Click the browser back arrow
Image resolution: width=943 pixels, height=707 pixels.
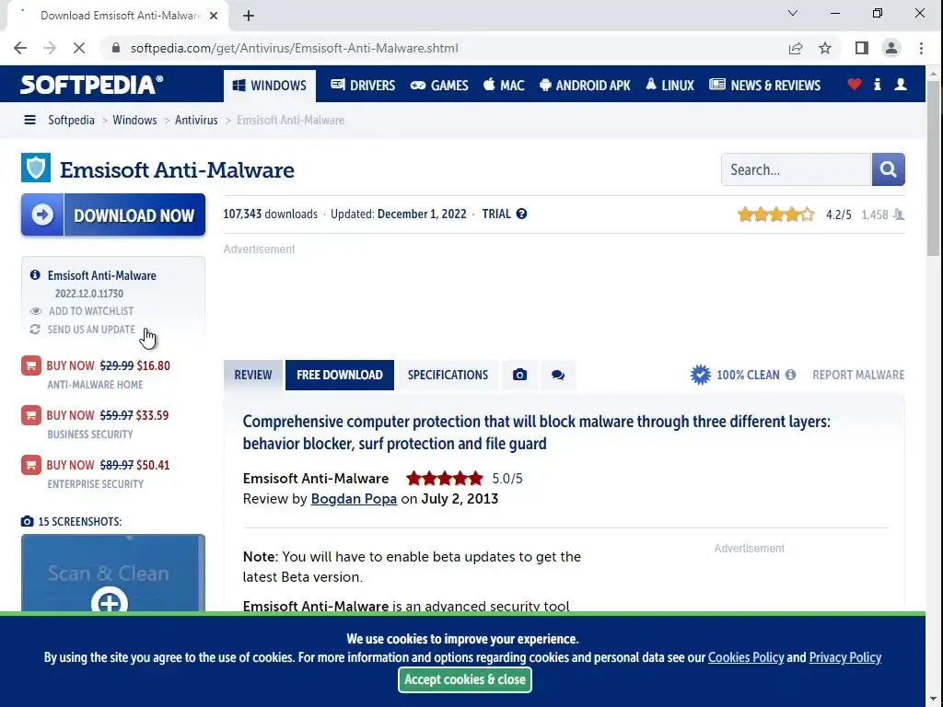click(x=20, y=48)
